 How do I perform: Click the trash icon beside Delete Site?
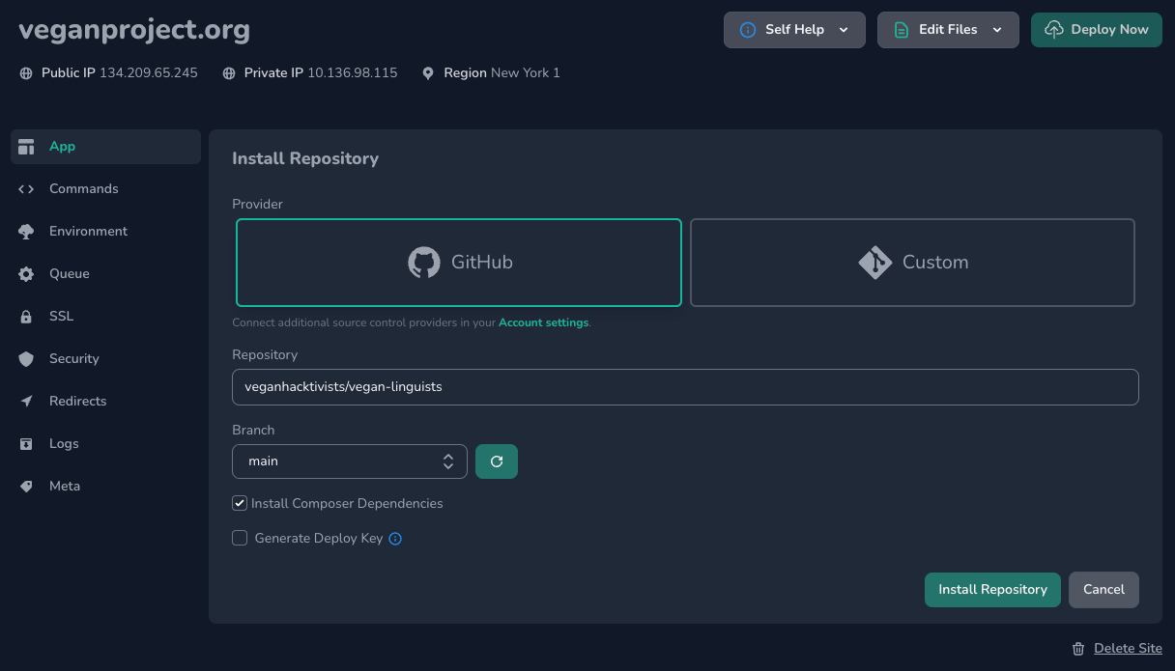[x=1078, y=648]
